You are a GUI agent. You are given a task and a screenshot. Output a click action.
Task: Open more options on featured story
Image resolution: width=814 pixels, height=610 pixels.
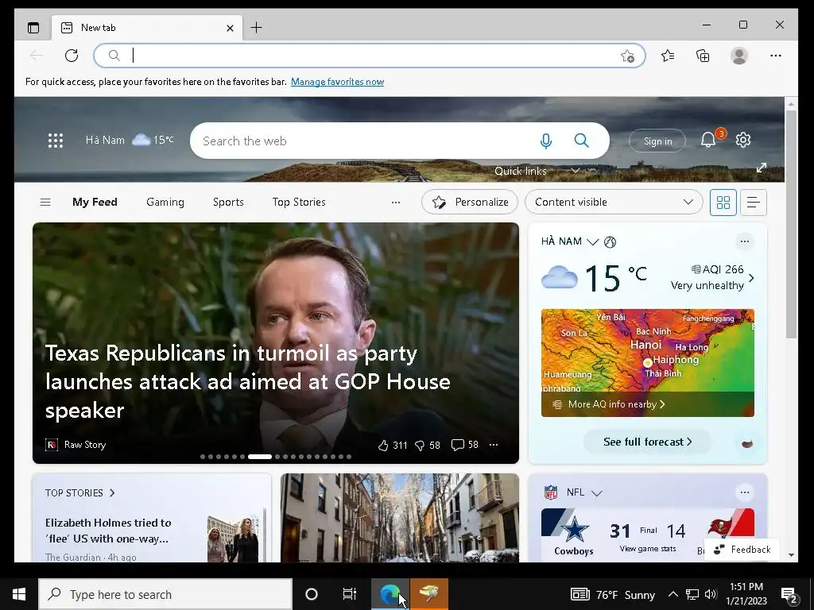(494, 445)
